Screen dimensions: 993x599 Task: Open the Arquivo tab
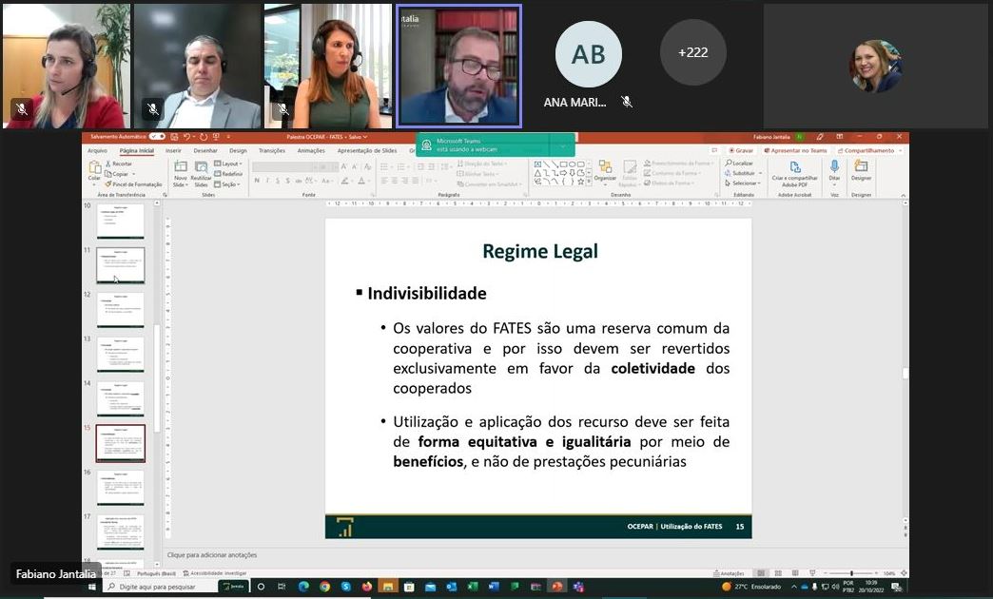click(x=97, y=150)
